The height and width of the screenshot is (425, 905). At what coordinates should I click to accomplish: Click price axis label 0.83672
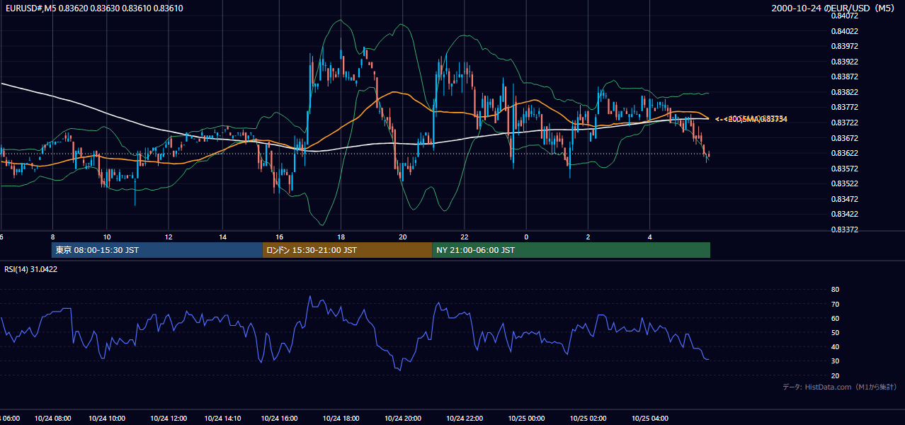pyautogui.click(x=844, y=138)
